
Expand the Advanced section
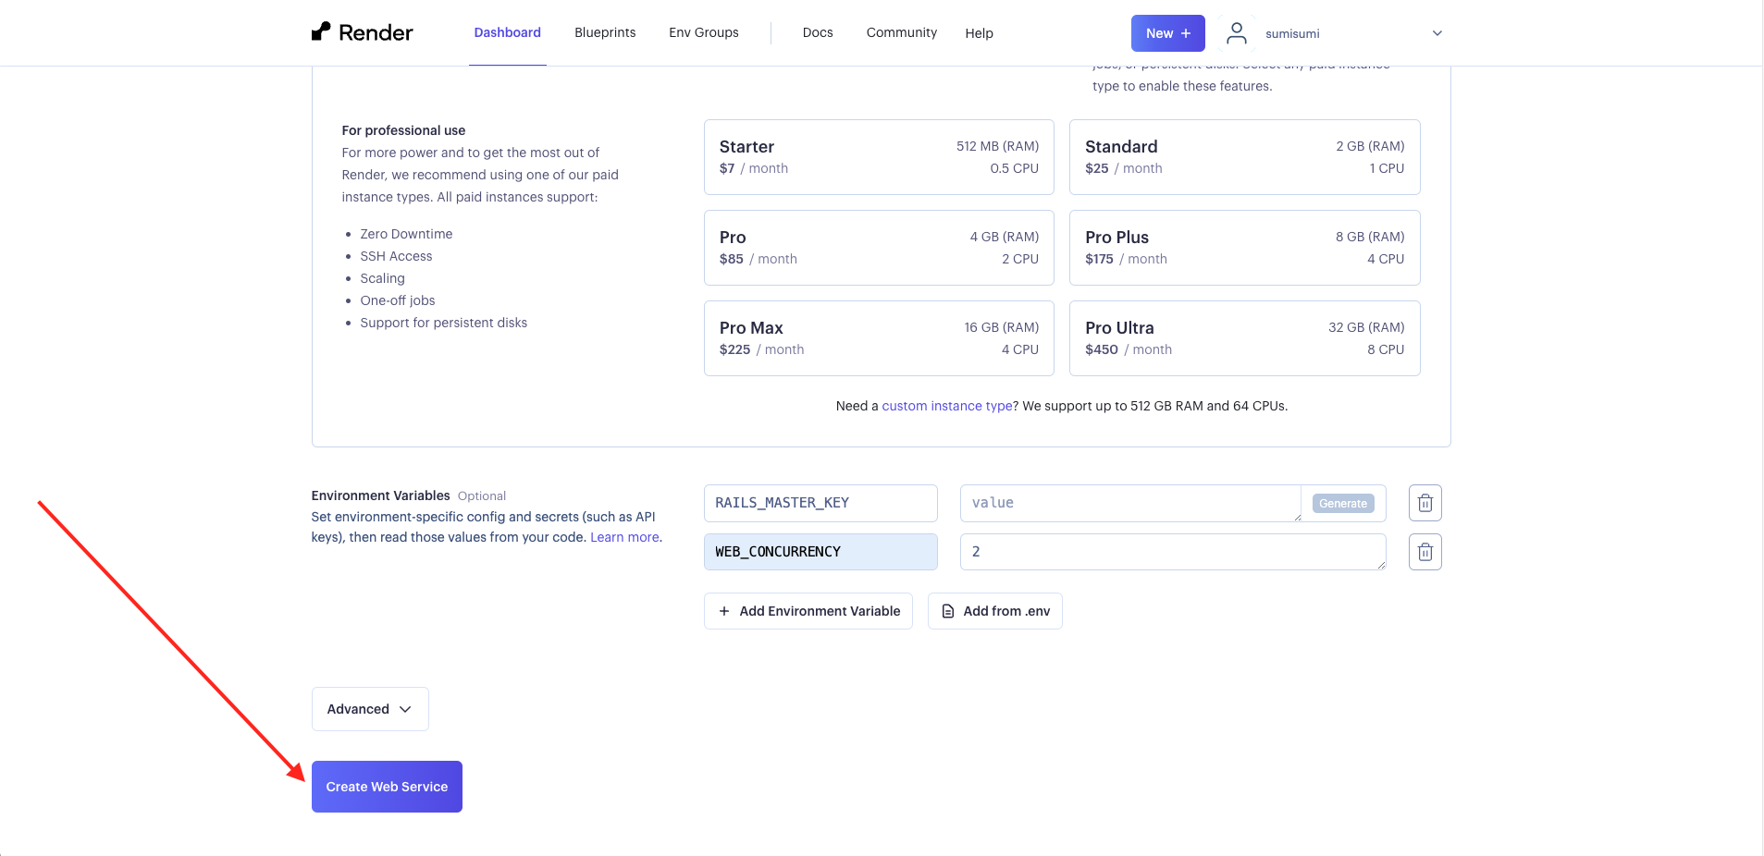pos(370,709)
